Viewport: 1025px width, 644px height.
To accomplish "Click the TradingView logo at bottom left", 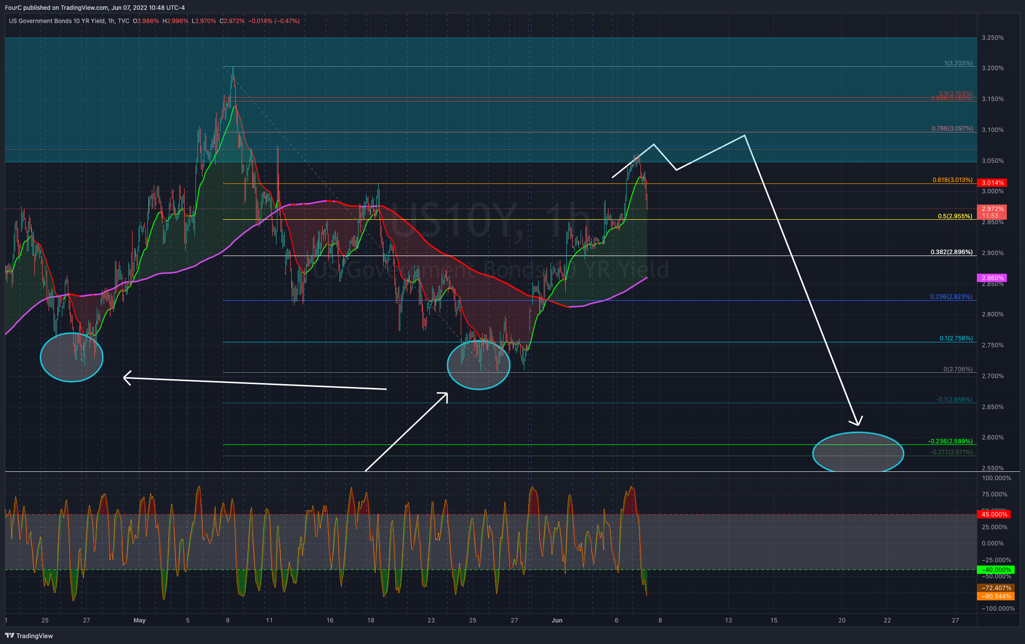I will [29, 636].
